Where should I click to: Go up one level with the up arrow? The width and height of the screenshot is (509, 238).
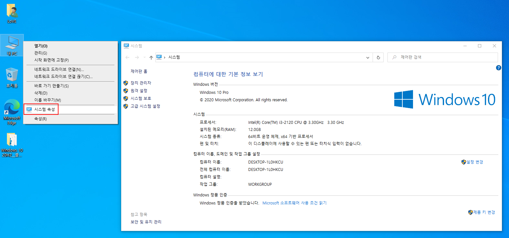151,57
